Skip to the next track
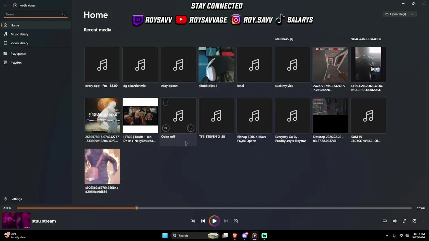429x241 pixels. [x=226, y=221]
